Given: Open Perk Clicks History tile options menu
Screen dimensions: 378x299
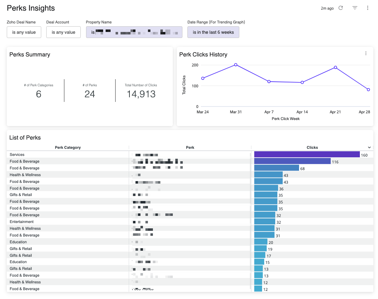Looking at the screenshot, I should coord(366,54).
